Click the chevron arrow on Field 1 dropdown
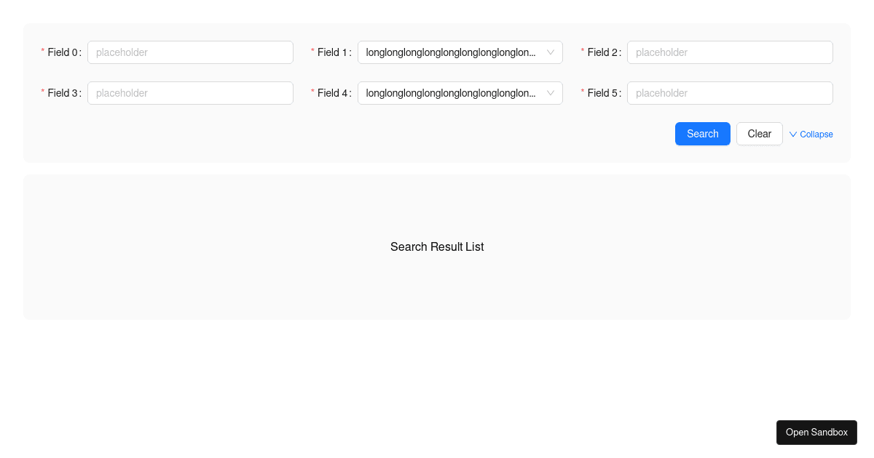 tap(550, 52)
